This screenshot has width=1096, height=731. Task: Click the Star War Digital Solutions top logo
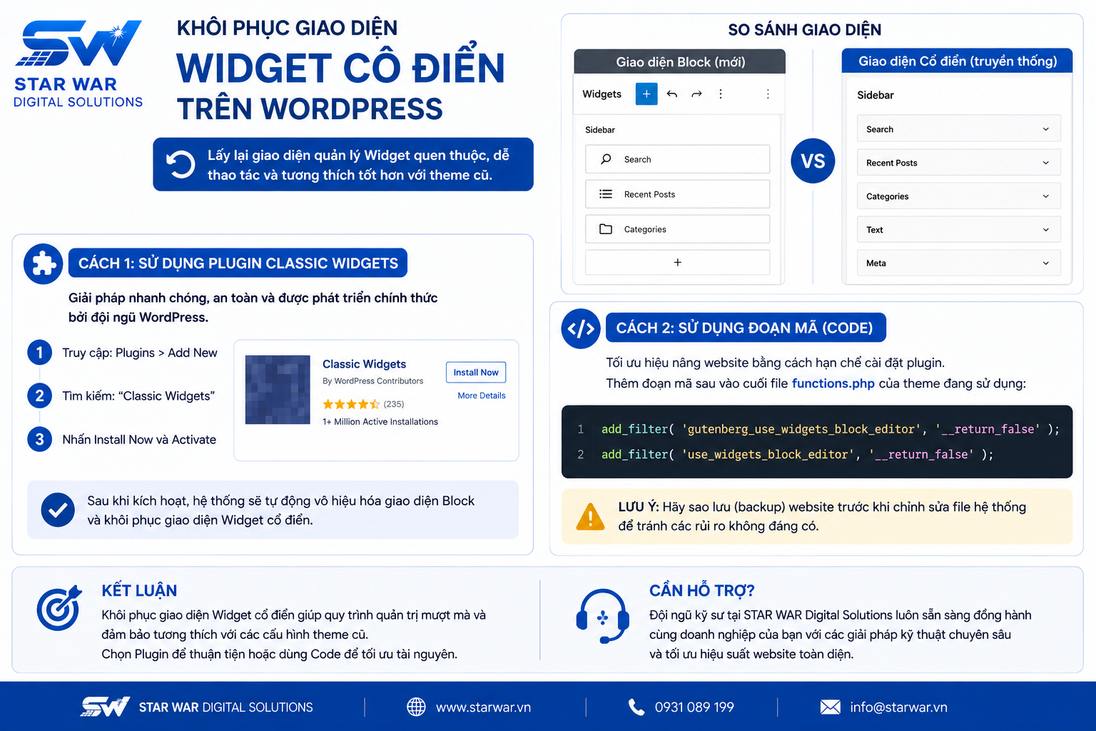click(x=78, y=64)
